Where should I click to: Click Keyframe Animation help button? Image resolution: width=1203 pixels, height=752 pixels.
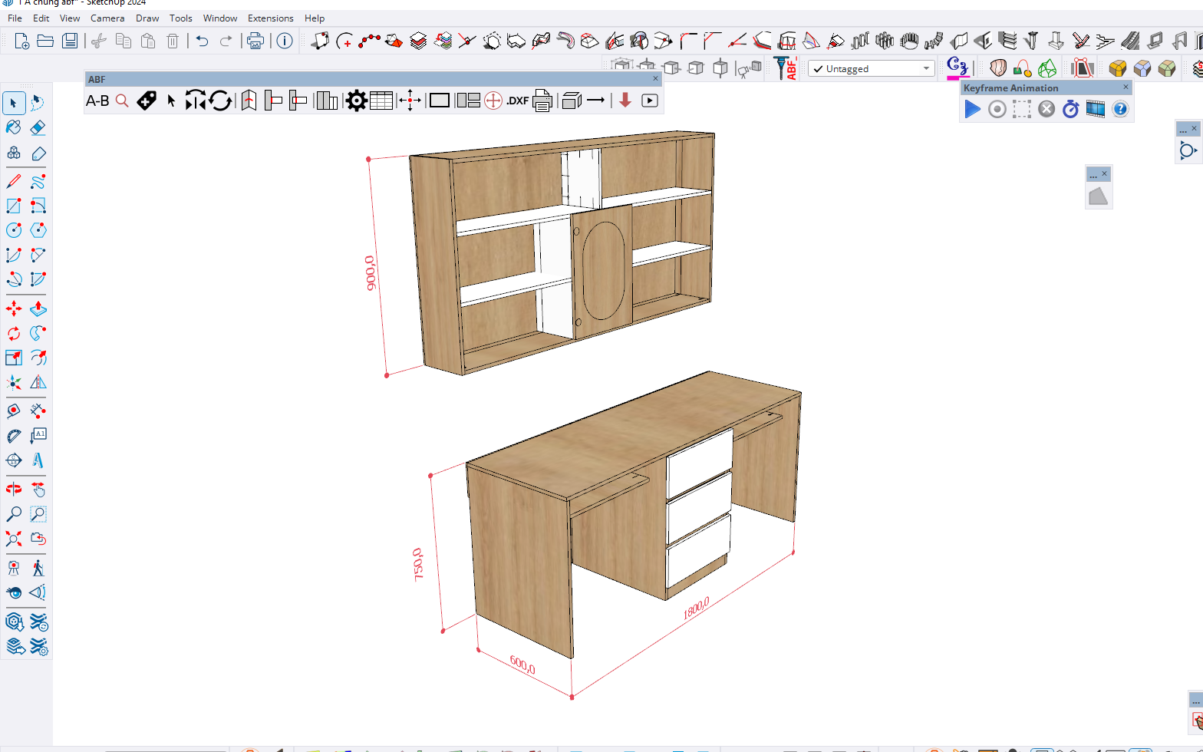pos(1120,110)
